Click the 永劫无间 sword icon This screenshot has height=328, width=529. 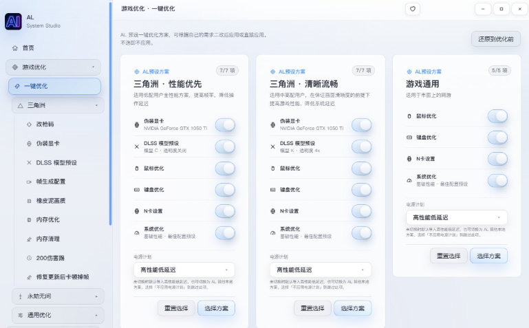(x=20, y=296)
